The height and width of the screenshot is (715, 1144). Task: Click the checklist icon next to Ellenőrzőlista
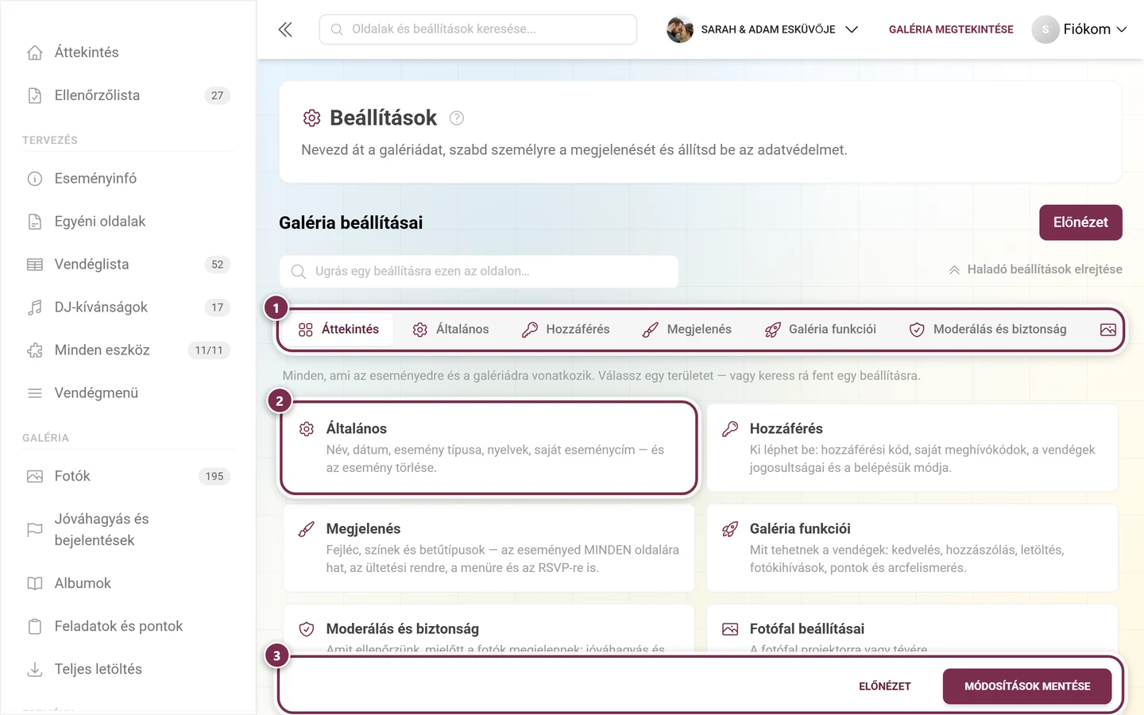(35, 95)
